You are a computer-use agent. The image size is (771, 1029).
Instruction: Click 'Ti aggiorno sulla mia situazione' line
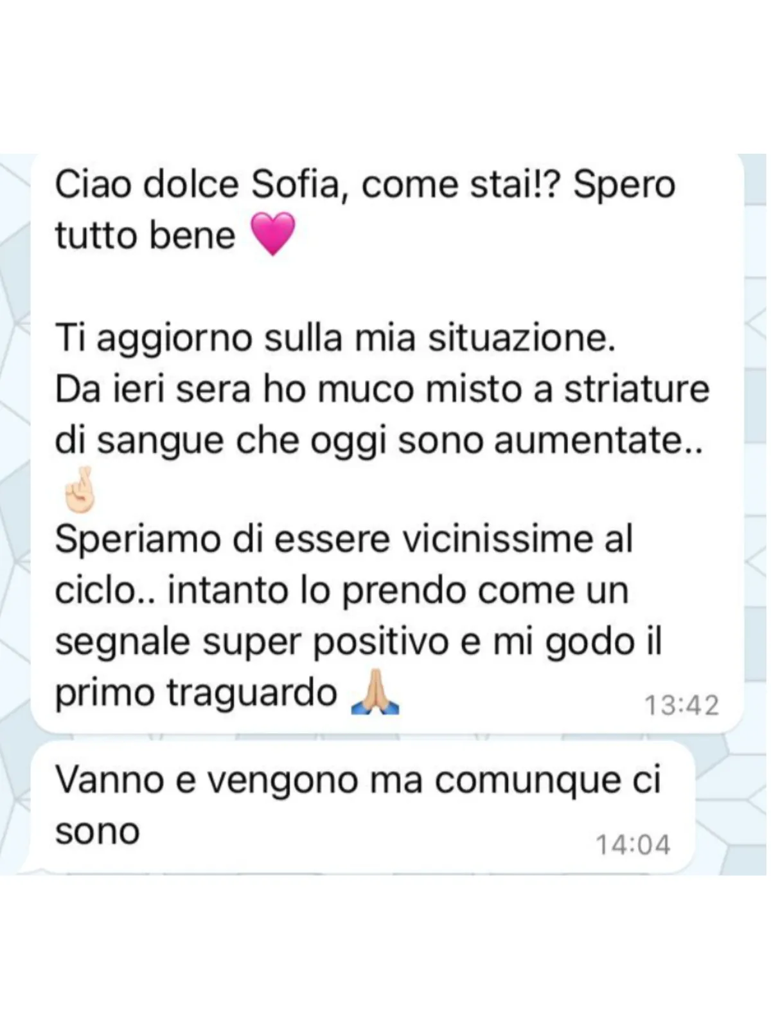point(335,340)
